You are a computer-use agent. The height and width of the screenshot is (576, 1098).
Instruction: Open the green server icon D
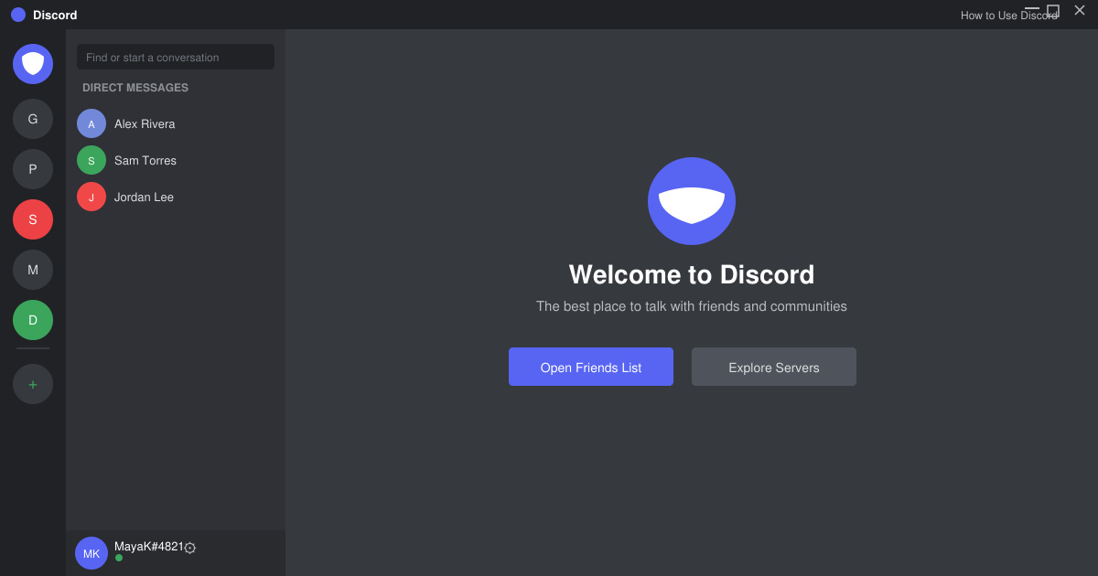pyautogui.click(x=33, y=320)
